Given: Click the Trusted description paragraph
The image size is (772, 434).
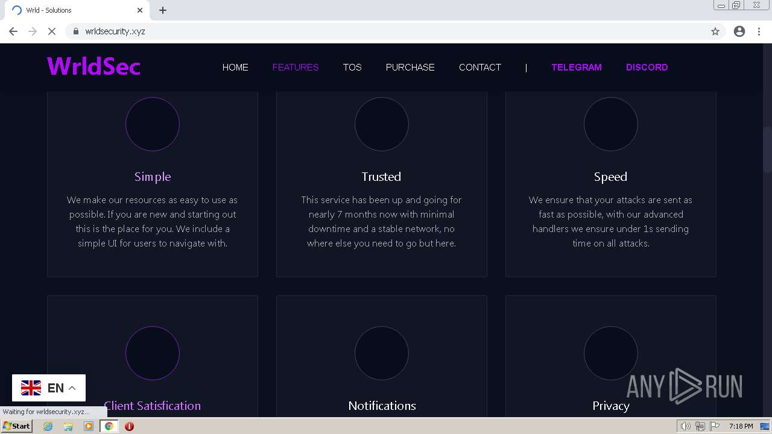Looking at the screenshot, I should tap(382, 222).
